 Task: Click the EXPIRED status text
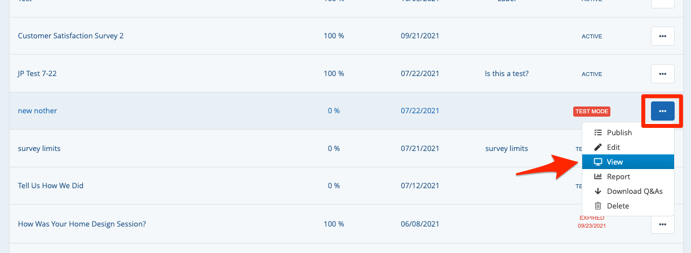[591, 218]
